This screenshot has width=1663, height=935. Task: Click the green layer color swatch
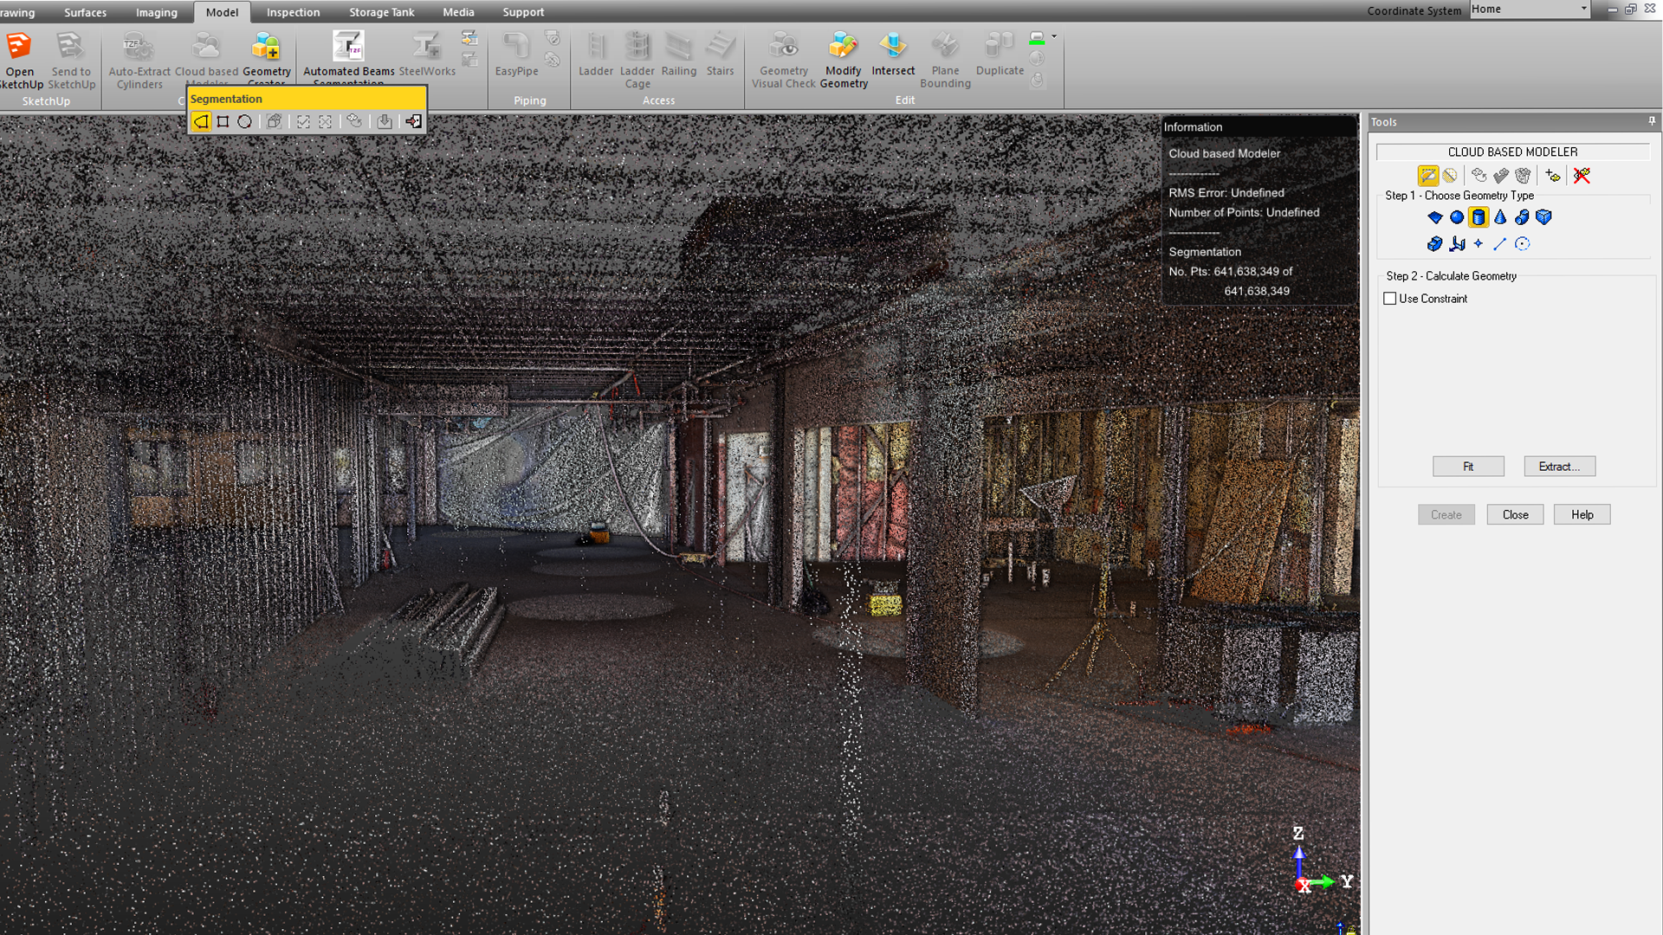pos(1037,38)
